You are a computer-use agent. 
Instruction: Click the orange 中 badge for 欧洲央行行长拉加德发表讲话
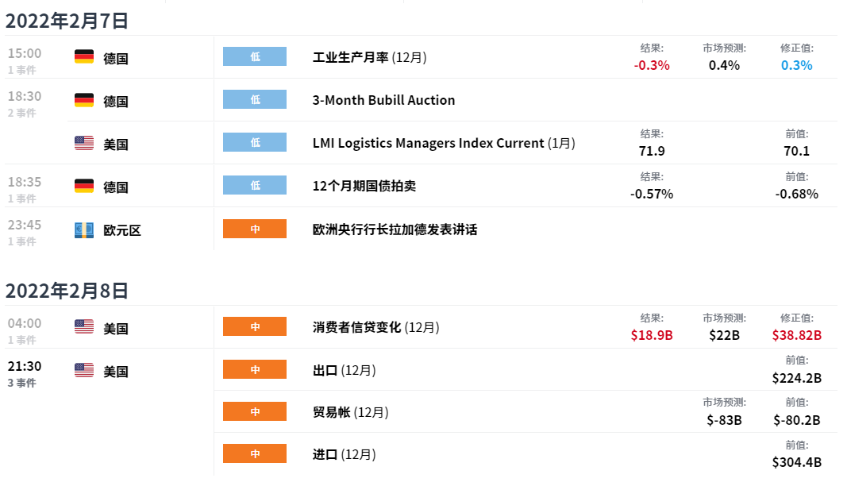pyautogui.click(x=255, y=229)
